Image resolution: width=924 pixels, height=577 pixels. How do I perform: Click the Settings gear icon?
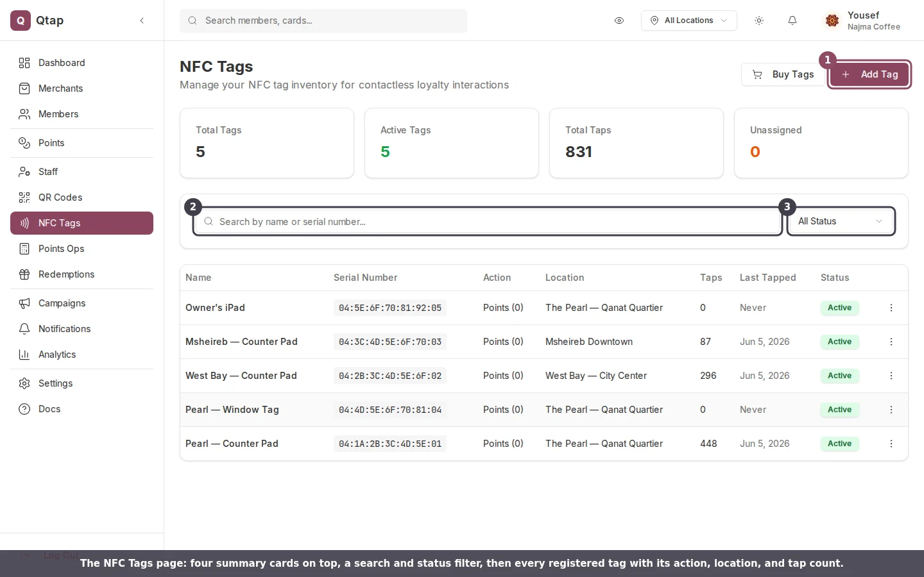(24, 383)
